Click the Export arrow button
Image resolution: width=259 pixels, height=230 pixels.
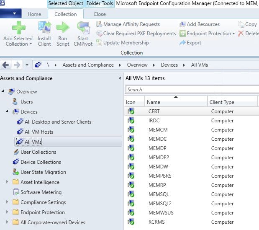(x=190, y=43)
